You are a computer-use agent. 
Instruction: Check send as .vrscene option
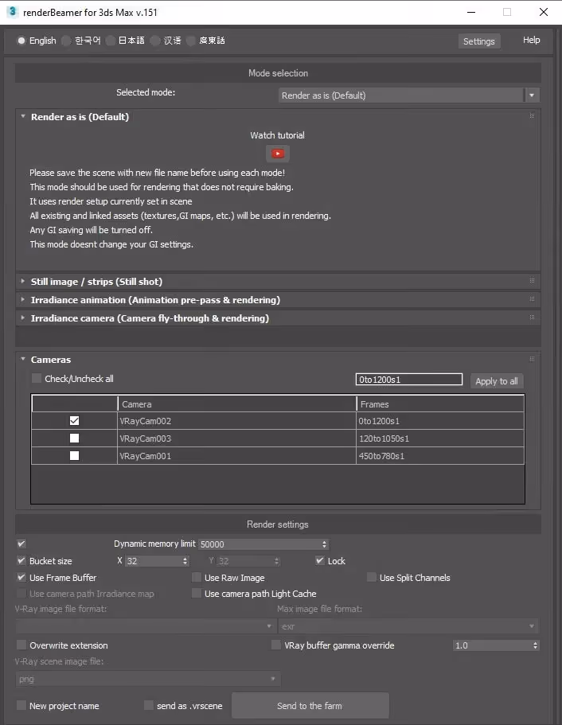pyautogui.click(x=149, y=705)
